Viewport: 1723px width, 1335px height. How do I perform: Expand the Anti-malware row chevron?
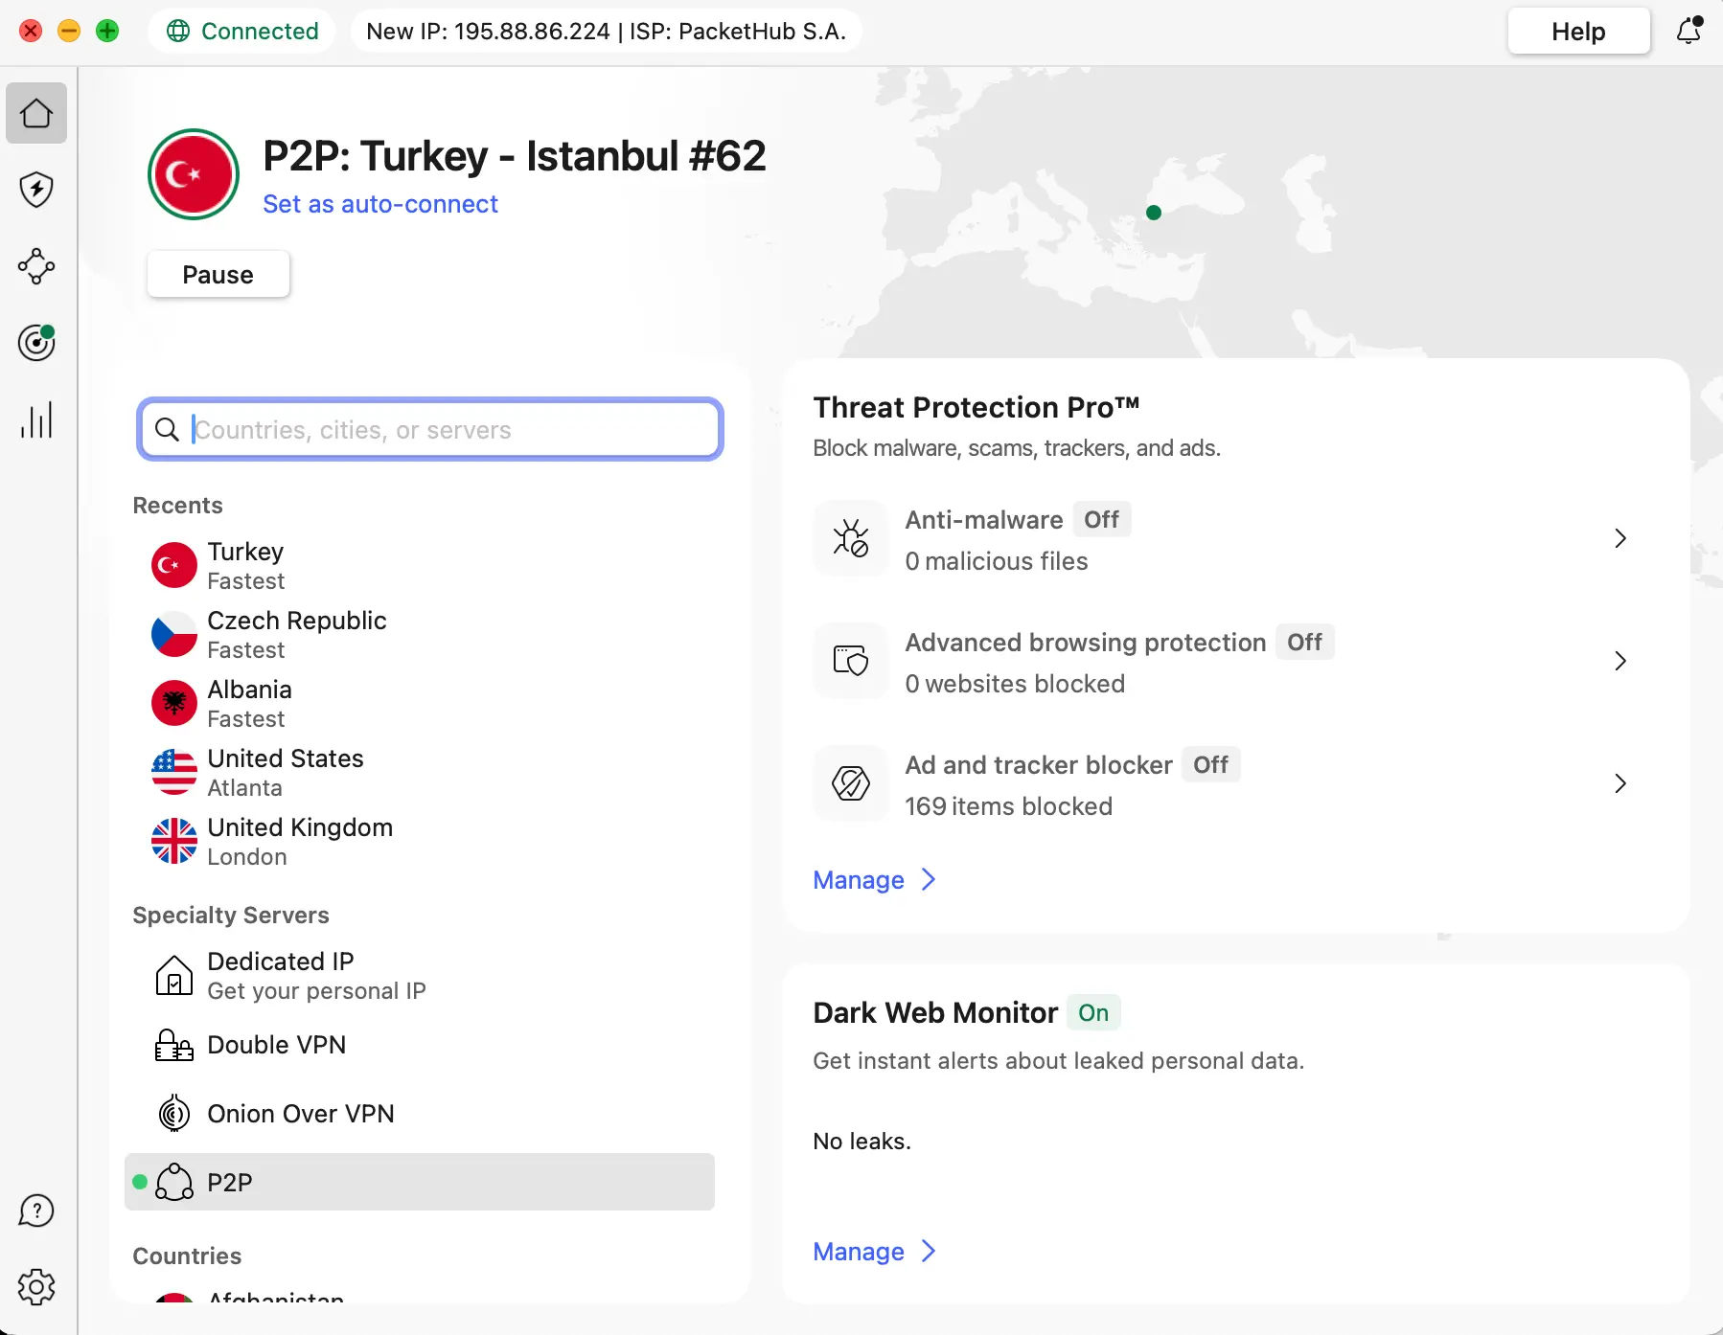[x=1620, y=538]
